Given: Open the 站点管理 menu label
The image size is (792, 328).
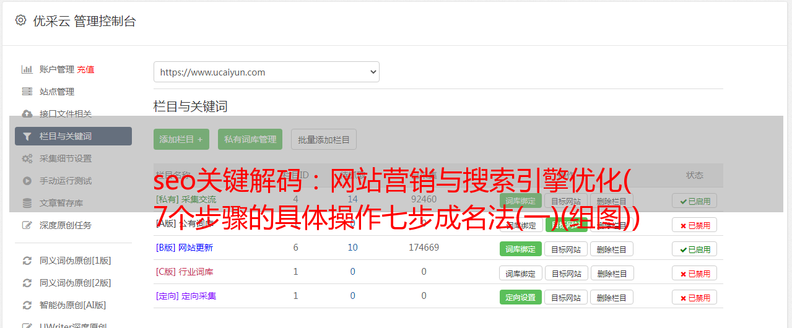Looking at the screenshot, I should coord(57,92).
